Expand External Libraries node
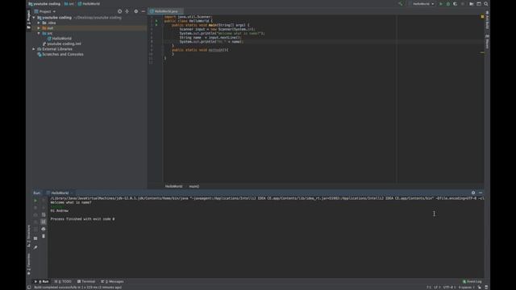This screenshot has height=290, width=516. (x=34, y=49)
